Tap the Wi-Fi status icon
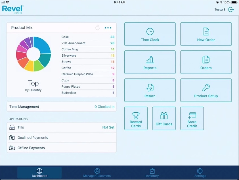Image resolution: width=239 pixels, height=180 pixels. [x=7, y=2]
